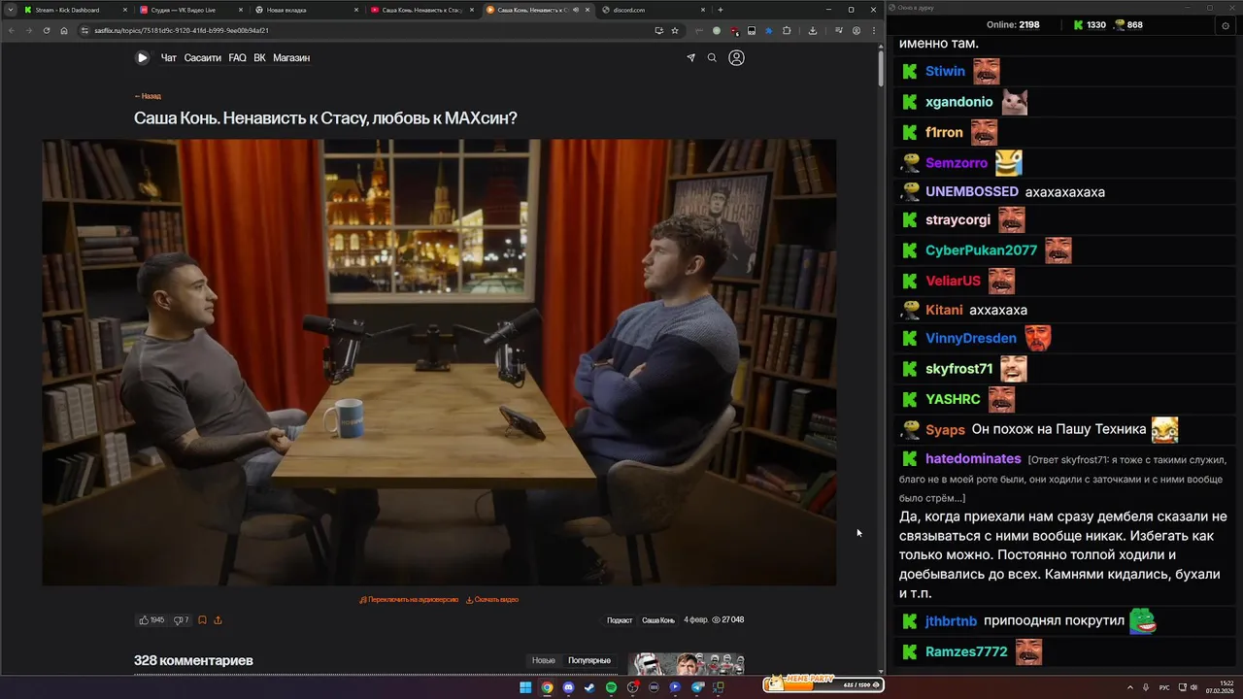Click username Ramzes7772 in chat
Viewport: 1243px width, 699px height.
tap(966, 651)
